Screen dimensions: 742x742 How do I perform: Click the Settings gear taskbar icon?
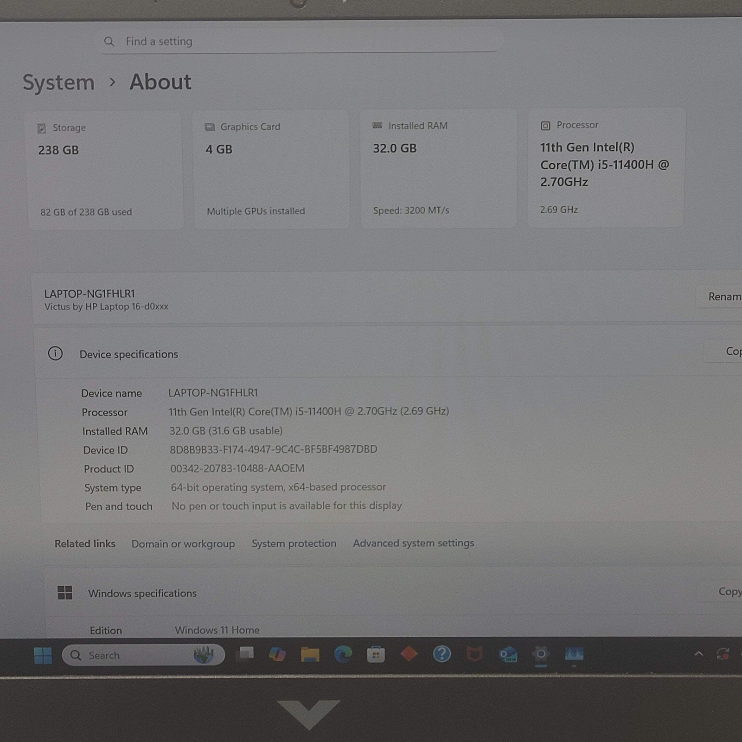(x=541, y=654)
